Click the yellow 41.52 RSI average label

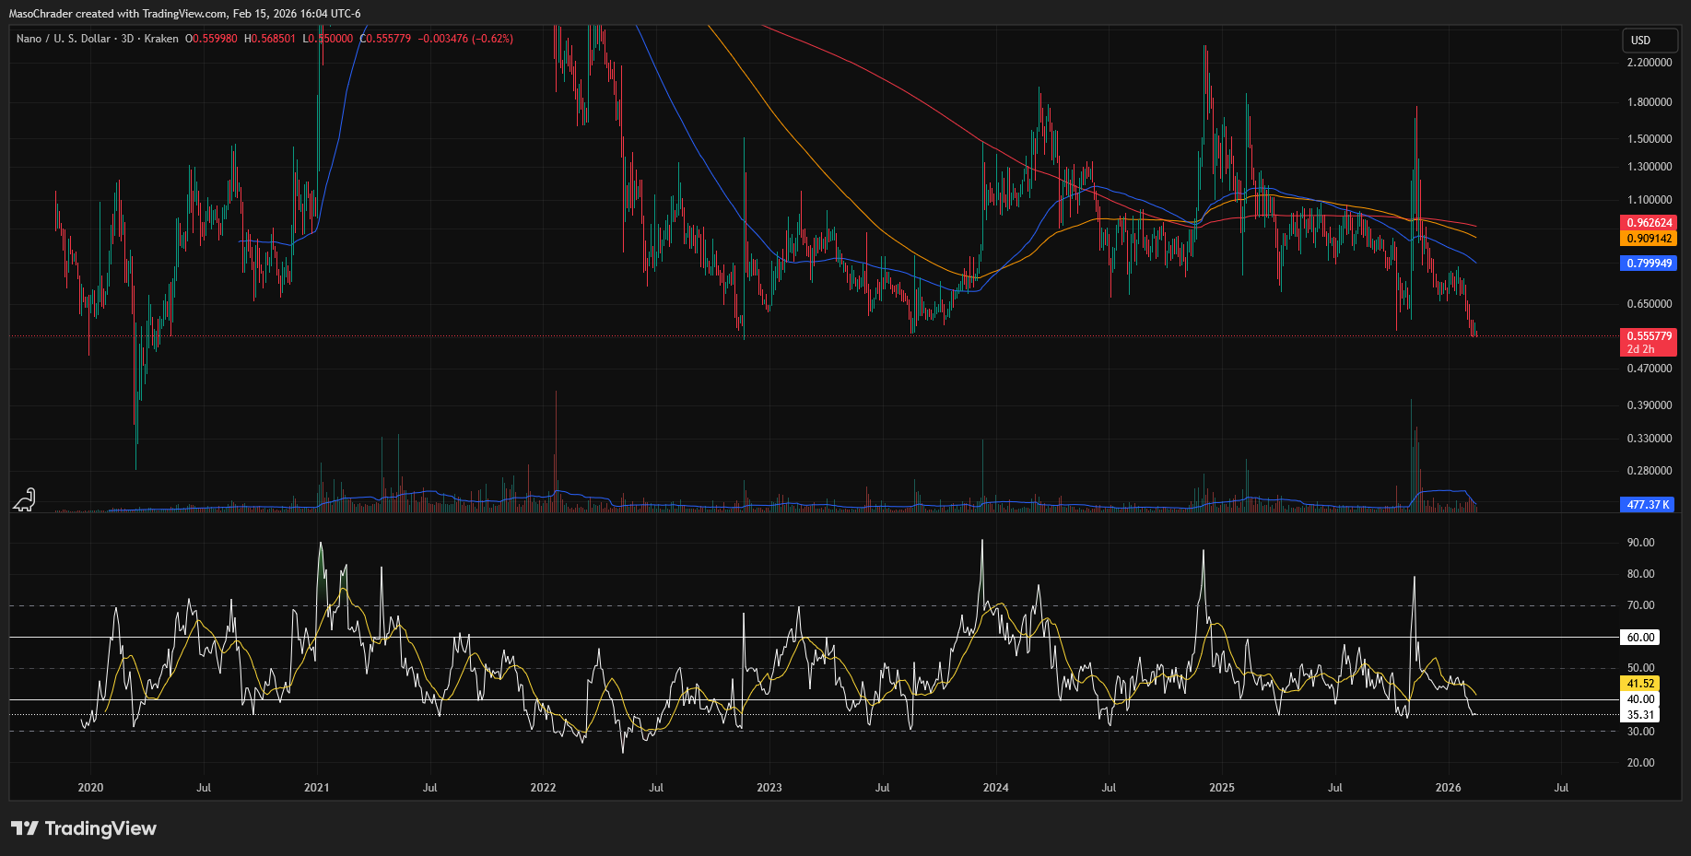(x=1640, y=684)
